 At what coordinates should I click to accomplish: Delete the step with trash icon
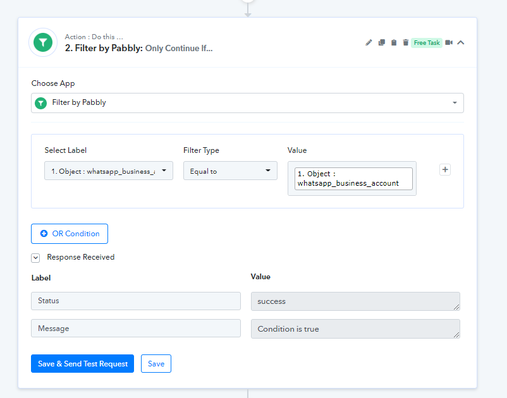pos(406,42)
